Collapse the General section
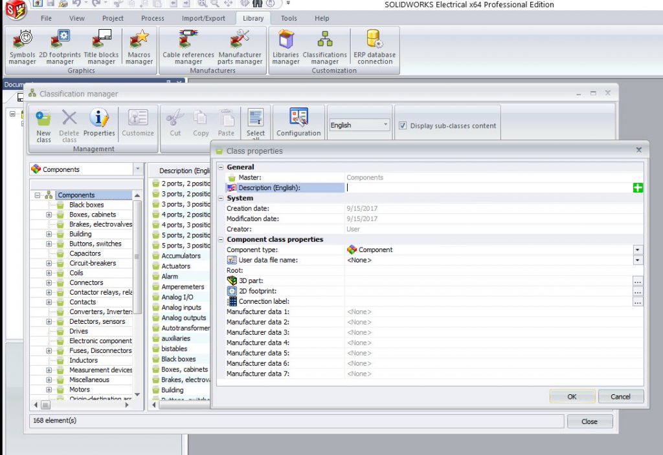Viewport: 663px width, 455px height. pos(221,167)
